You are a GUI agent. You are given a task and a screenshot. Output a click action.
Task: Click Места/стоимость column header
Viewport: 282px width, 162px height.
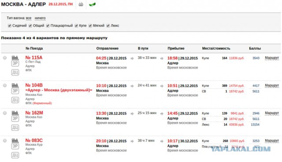[x=216, y=48]
